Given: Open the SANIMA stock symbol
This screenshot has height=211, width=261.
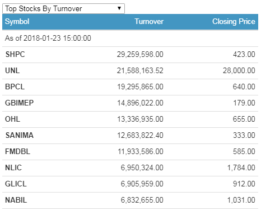Looking at the screenshot, I should pos(20,135).
